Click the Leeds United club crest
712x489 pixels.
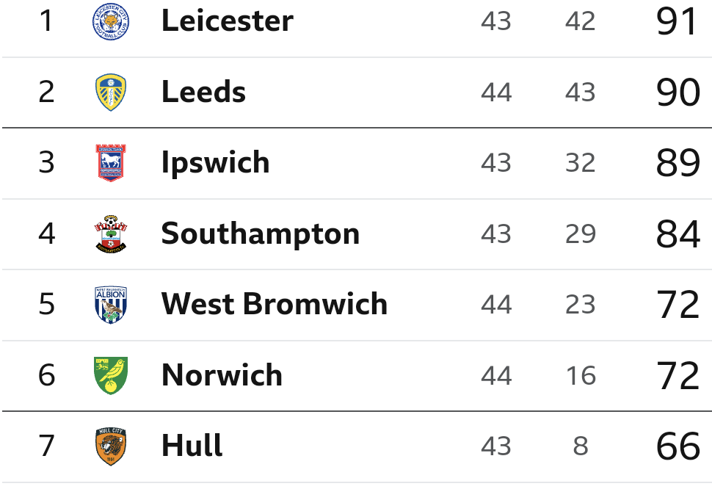pos(111,93)
